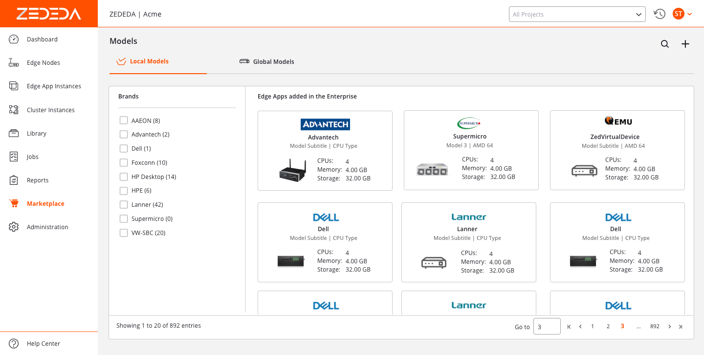
Task: Go to Administration settings
Action: pyautogui.click(x=47, y=227)
